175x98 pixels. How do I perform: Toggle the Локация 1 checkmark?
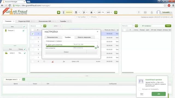[x=24, y=30]
